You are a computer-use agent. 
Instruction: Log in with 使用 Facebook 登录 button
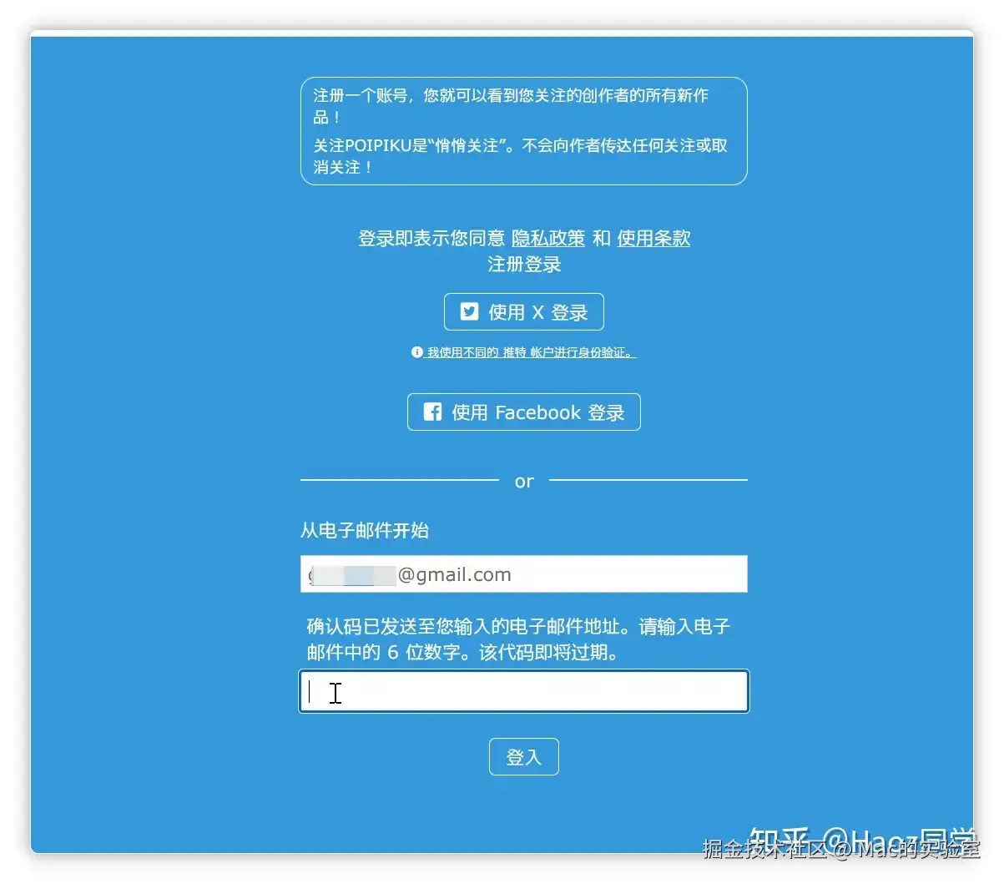pos(523,412)
